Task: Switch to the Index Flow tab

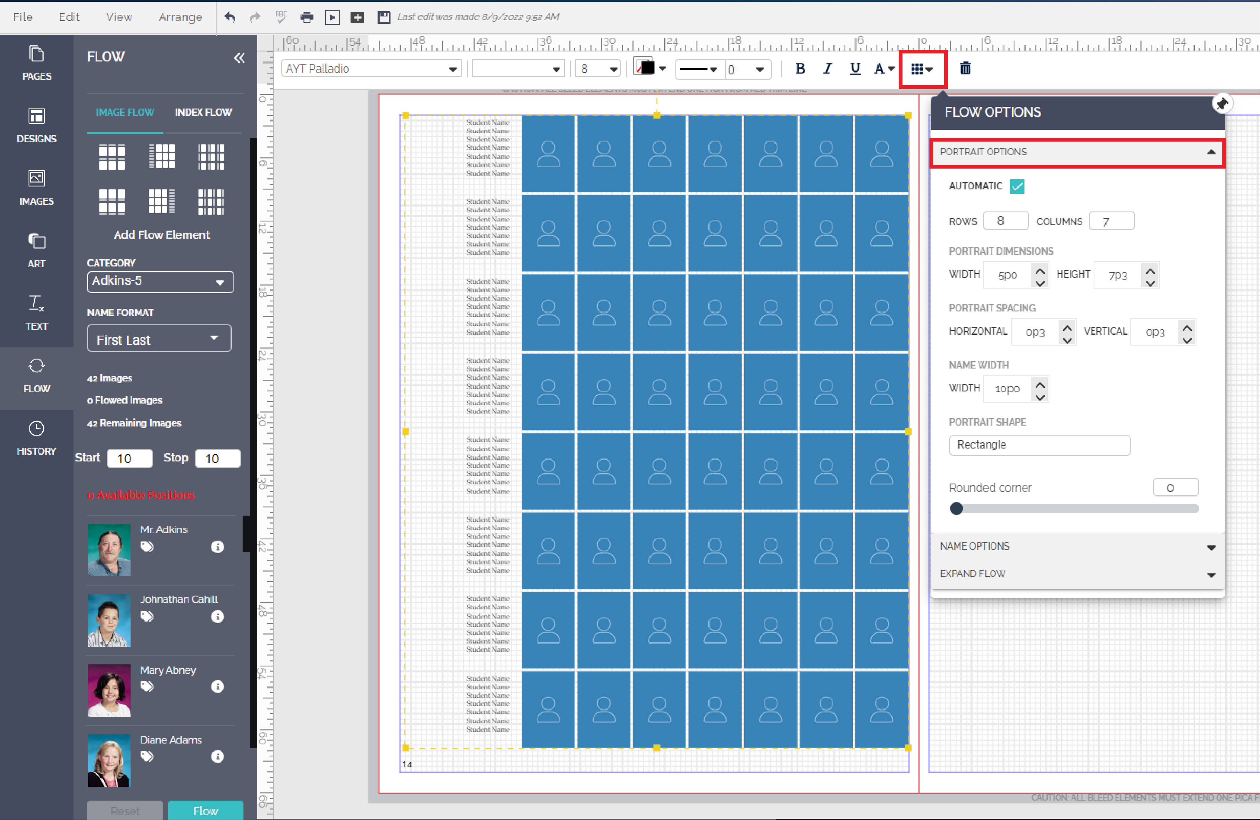Action: (x=203, y=113)
